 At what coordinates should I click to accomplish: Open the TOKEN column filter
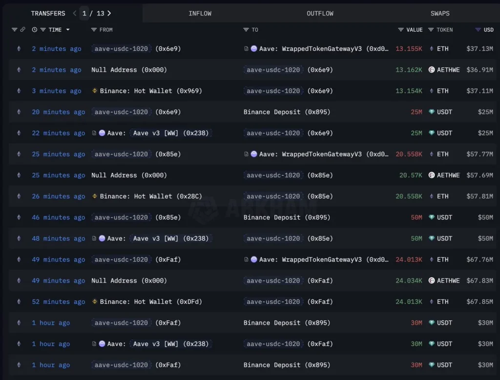point(430,30)
